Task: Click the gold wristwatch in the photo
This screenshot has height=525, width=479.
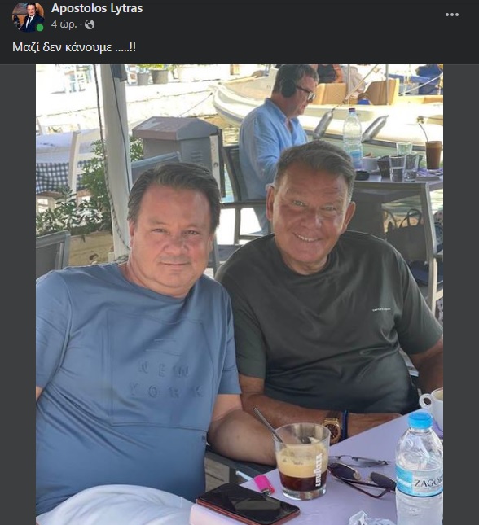Action: click(332, 430)
